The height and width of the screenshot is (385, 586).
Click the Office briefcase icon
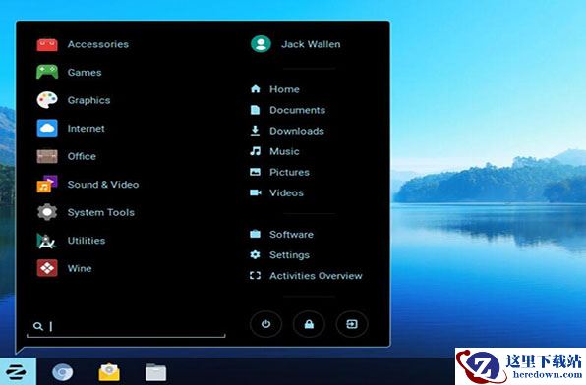47,156
